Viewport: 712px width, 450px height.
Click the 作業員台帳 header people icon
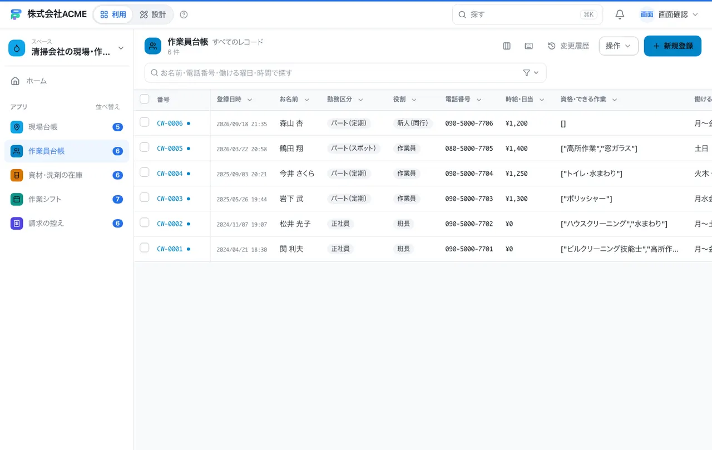click(x=153, y=46)
